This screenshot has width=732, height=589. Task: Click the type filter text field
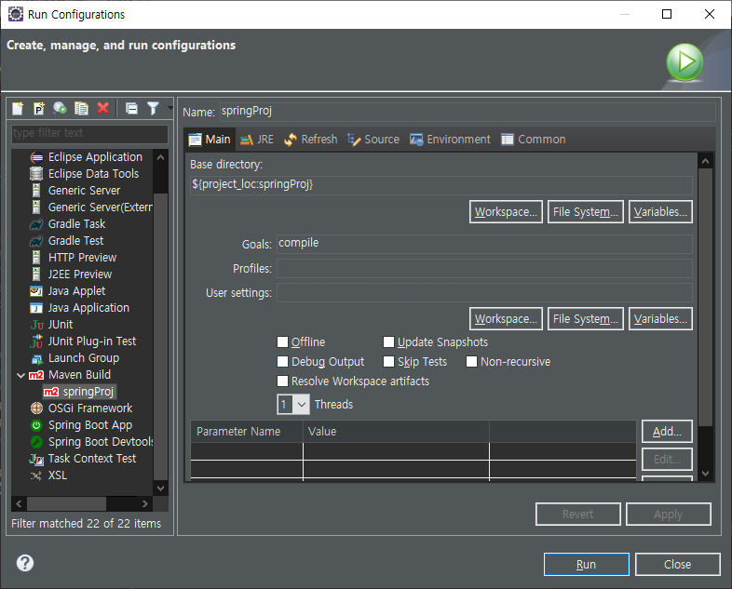click(x=89, y=133)
